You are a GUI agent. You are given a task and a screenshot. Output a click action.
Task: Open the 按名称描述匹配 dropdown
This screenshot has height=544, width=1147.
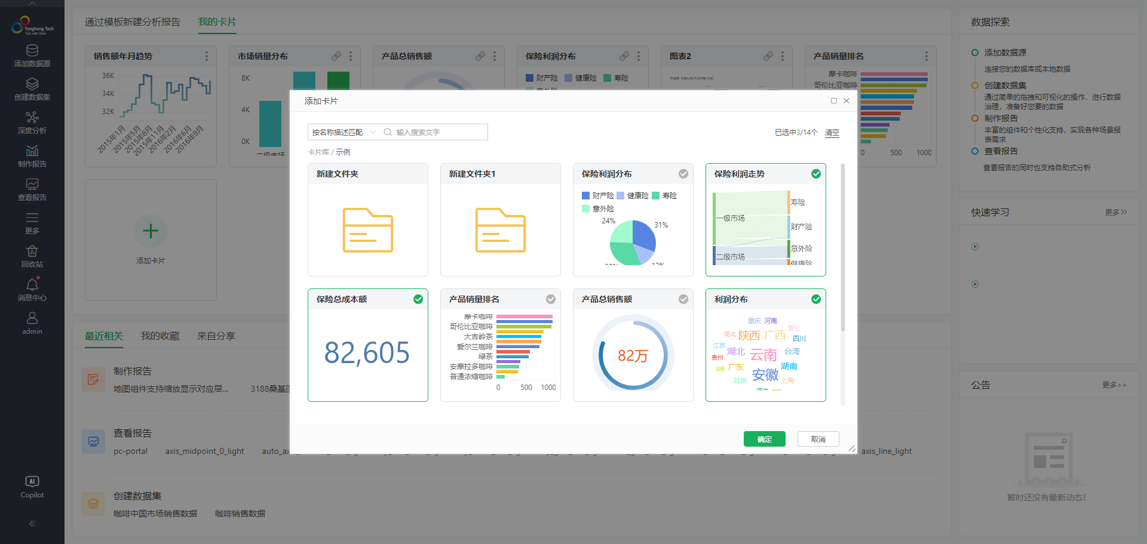point(373,132)
